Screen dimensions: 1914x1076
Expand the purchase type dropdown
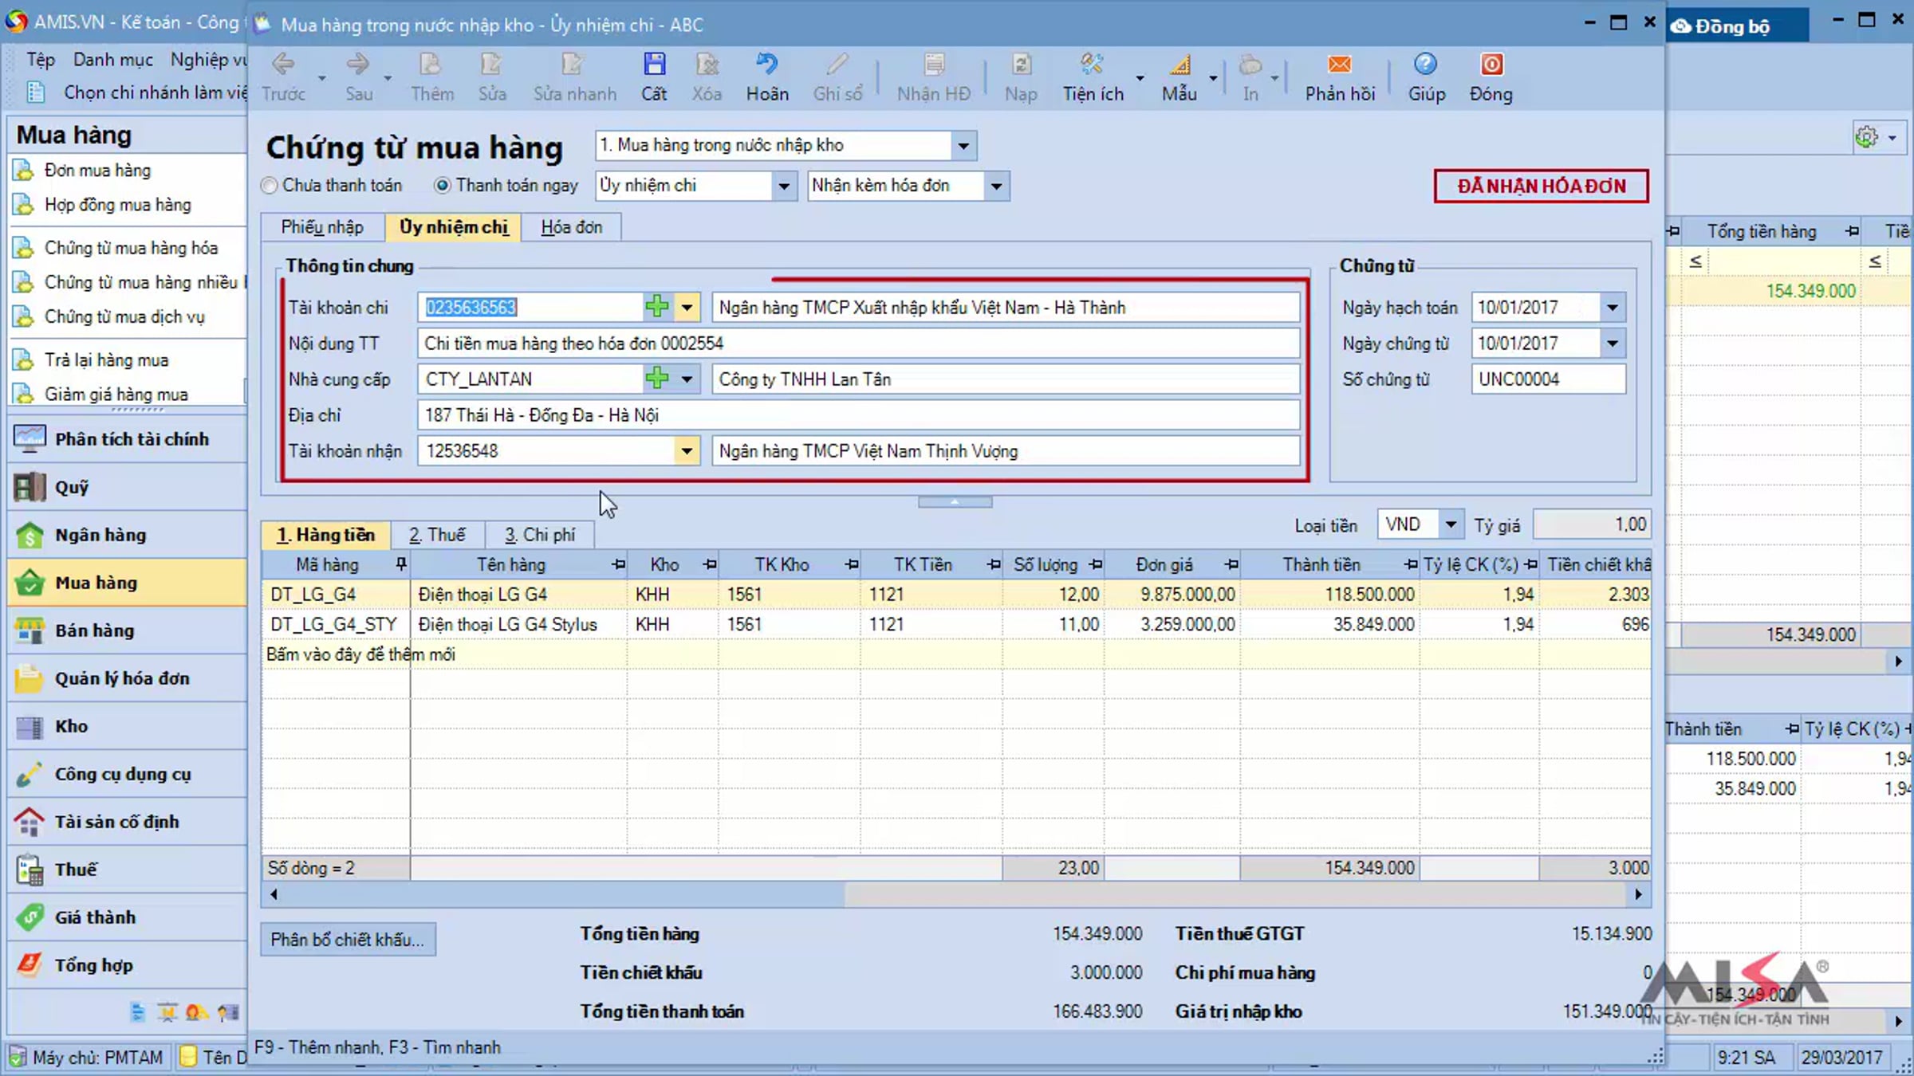point(963,146)
